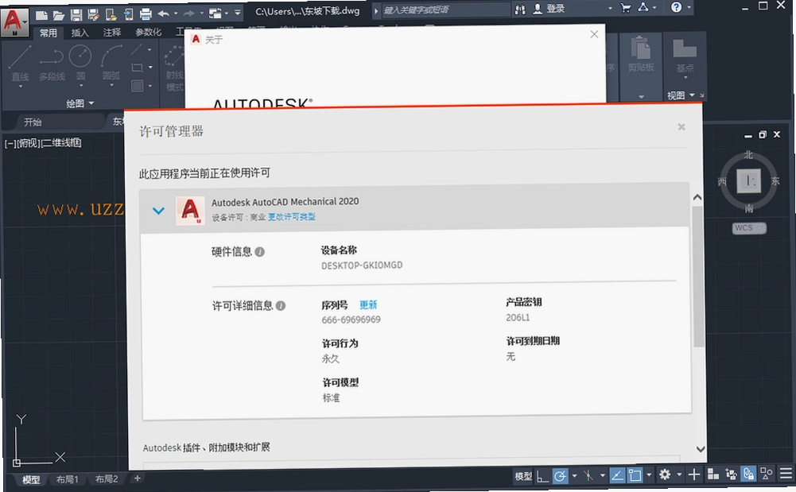Toggle Object snap tracking in status bar
Image resolution: width=796 pixels, height=492 pixels.
(x=617, y=475)
